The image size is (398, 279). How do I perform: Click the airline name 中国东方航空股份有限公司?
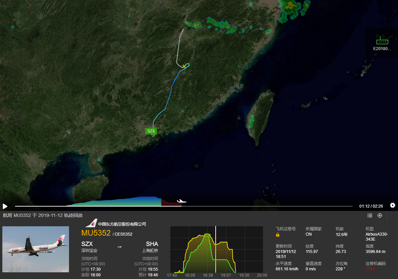click(x=122, y=224)
